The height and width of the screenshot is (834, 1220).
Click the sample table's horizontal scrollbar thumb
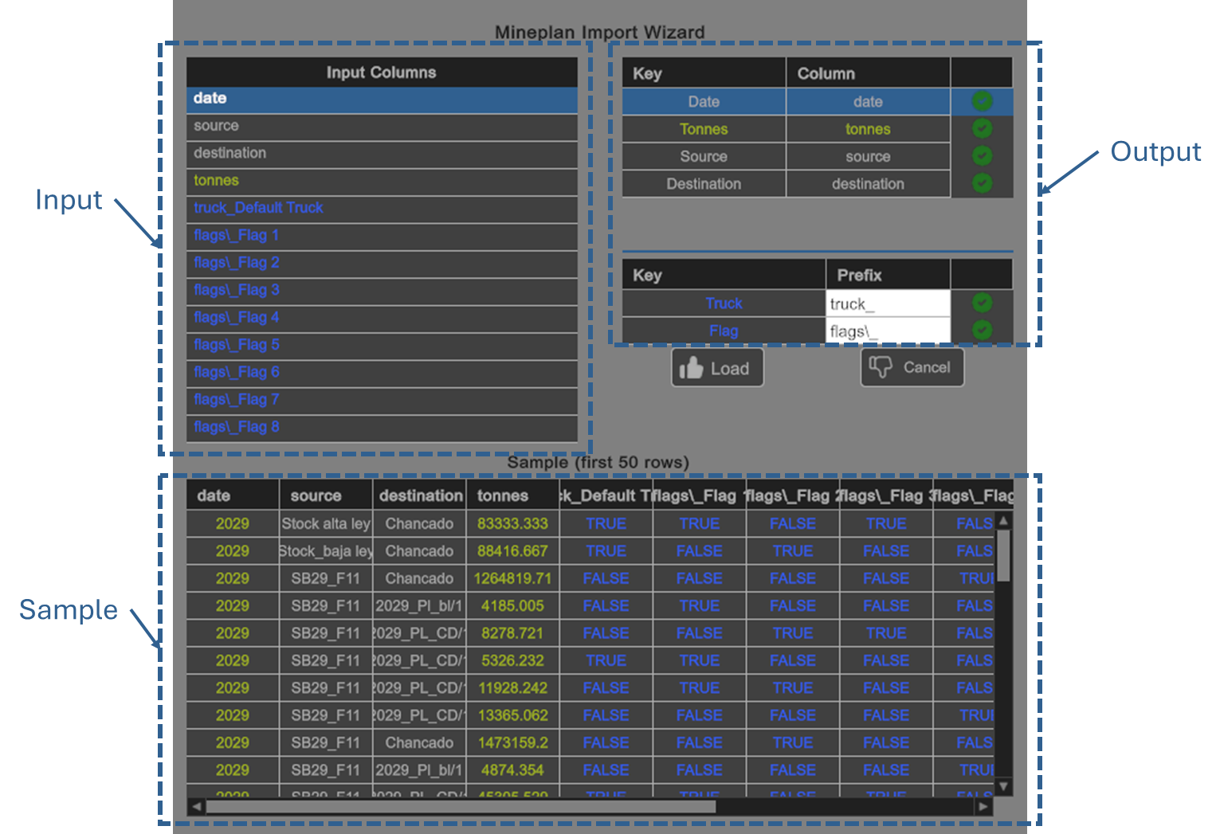[x=461, y=807]
